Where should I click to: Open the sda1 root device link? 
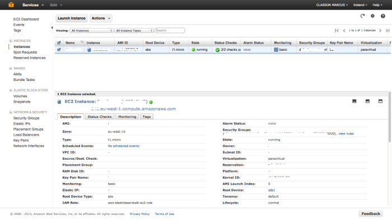point(272,190)
